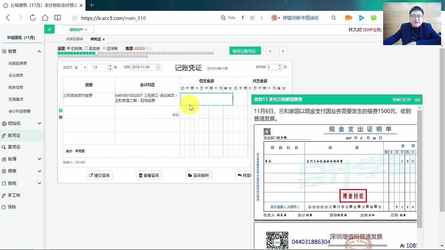Expand the 账簿 sidebar section
The image size is (445, 250).
pyautogui.click(x=17, y=159)
